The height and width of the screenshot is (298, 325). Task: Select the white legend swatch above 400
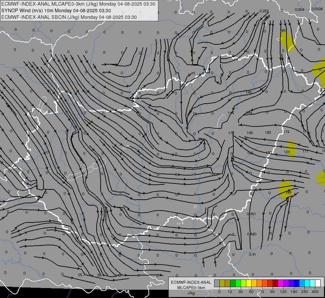coord(318,283)
